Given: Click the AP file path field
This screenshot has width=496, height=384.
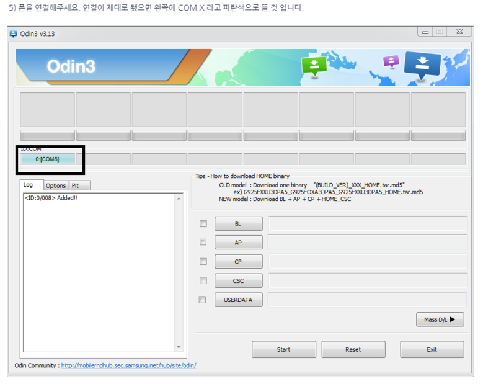Looking at the screenshot, I should [368, 242].
